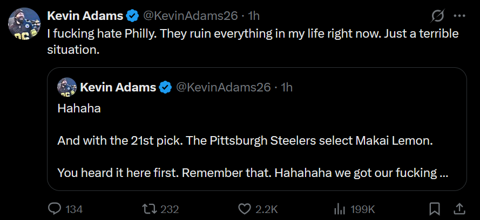Bookmark this tweet
This screenshot has width=480, height=220.
click(434, 209)
